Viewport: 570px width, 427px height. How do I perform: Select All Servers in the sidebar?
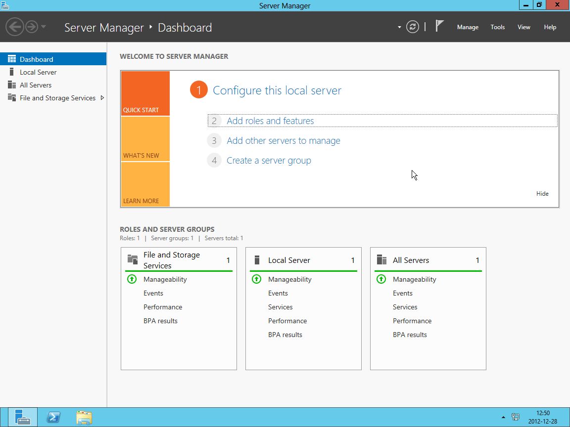click(x=53, y=85)
